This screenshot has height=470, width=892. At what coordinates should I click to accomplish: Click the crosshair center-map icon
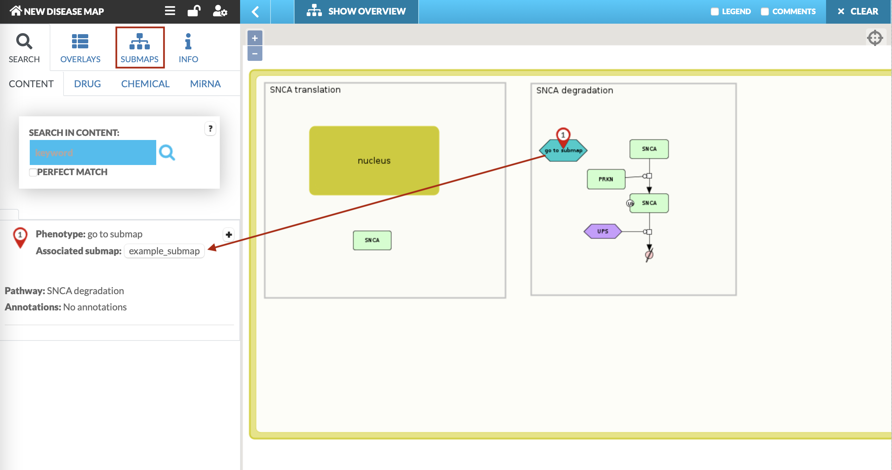(x=875, y=38)
